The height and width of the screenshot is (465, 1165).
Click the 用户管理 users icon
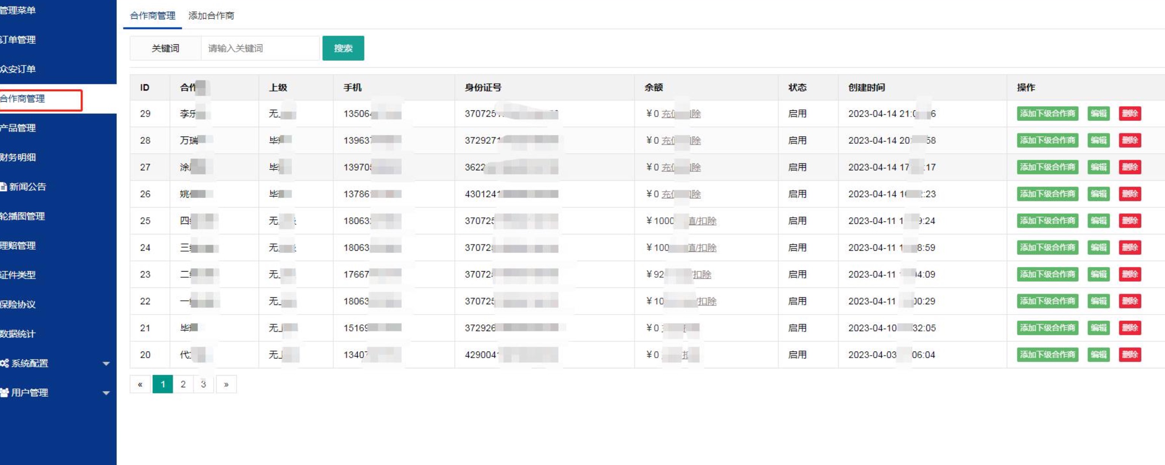[x=5, y=393]
